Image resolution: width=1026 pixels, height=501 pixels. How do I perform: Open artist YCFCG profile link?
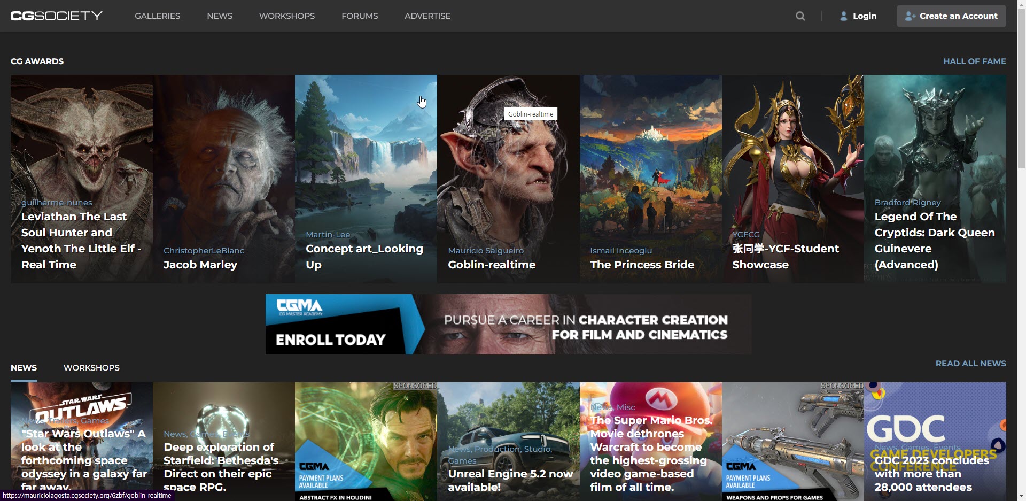[746, 235]
